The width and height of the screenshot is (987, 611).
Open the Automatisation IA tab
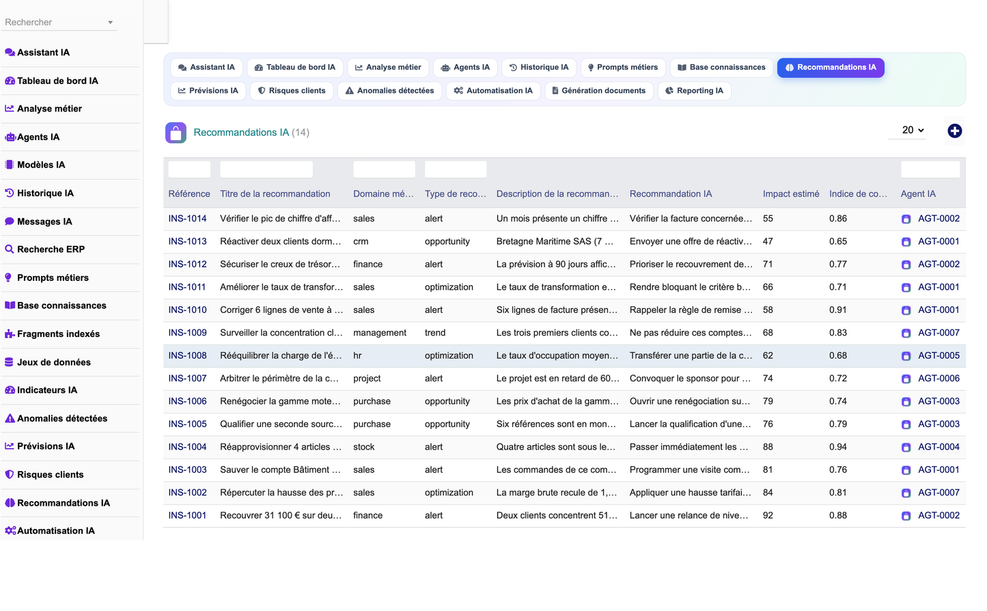493,91
